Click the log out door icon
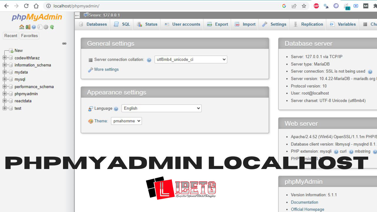The height and width of the screenshot is (212, 377). tap(28, 27)
